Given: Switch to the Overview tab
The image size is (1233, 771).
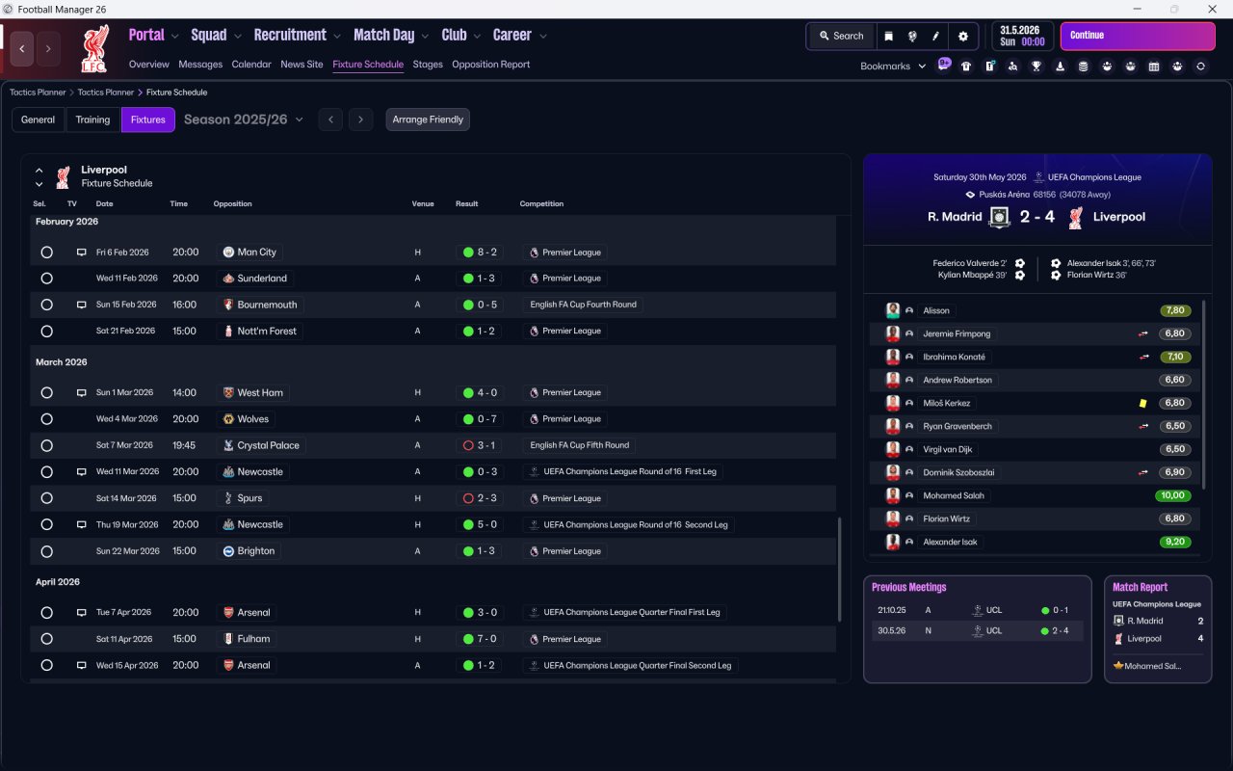Looking at the screenshot, I should pos(149,65).
